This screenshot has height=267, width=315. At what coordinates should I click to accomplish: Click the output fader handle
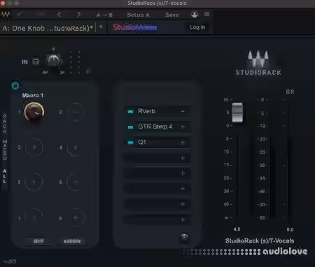(x=237, y=113)
